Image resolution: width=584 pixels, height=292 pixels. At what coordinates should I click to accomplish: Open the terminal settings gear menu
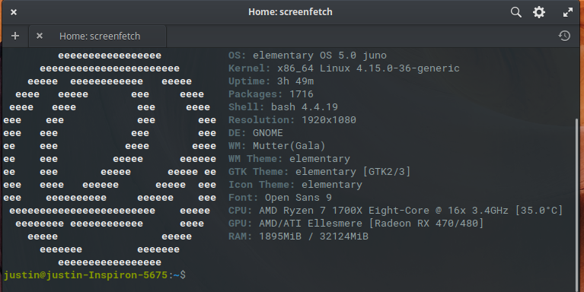tap(539, 12)
